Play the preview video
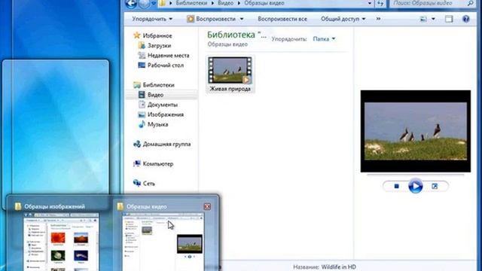This screenshot has height=271, width=482. [415, 186]
